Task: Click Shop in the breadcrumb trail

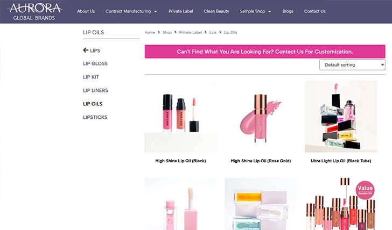Action: (167, 33)
